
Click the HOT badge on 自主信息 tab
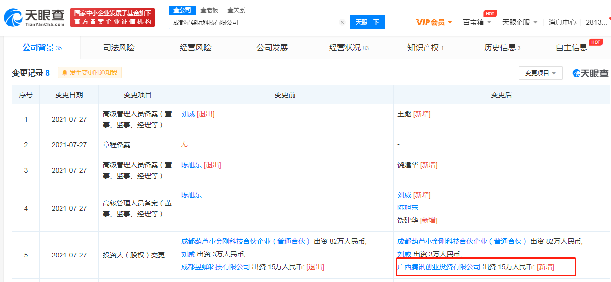pos(596,42)
